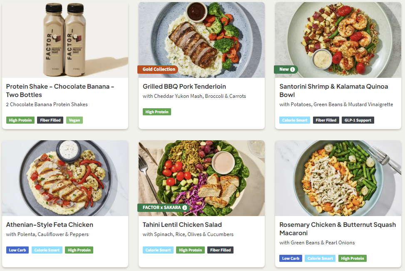The width and height of the screenshot is (405, 271).
Task: Click the Gold Collection badge
Action: 159,70
